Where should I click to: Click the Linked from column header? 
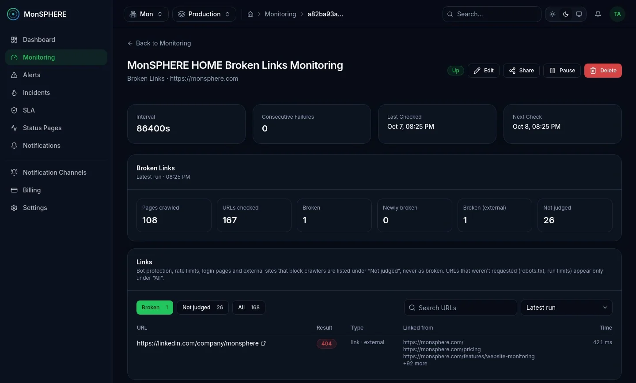click(418, 328)
